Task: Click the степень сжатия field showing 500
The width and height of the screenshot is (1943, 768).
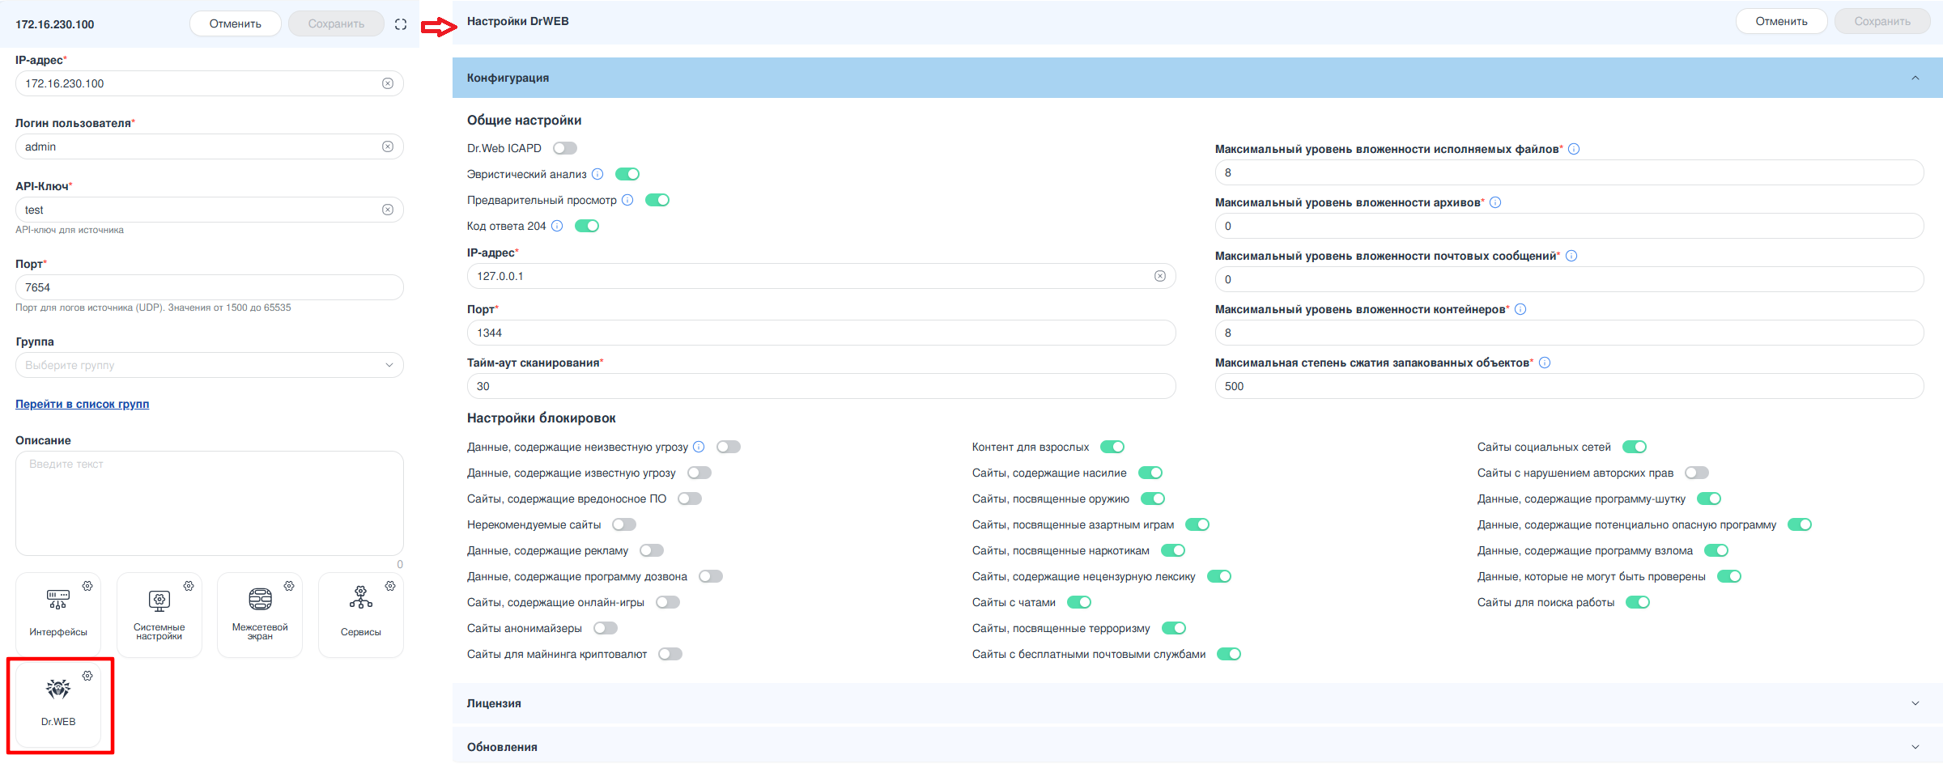Action: coord(1569,386)
